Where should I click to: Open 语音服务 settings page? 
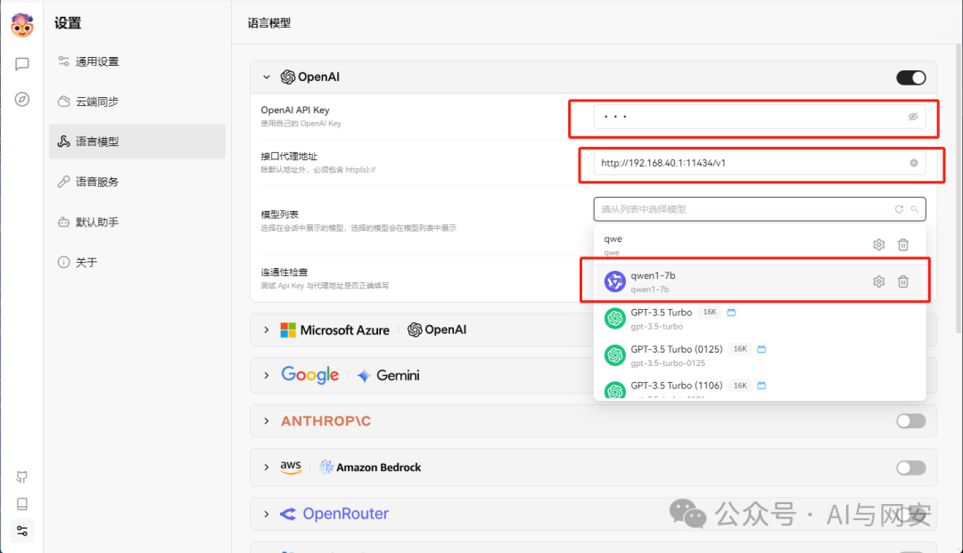click(137, 182)
